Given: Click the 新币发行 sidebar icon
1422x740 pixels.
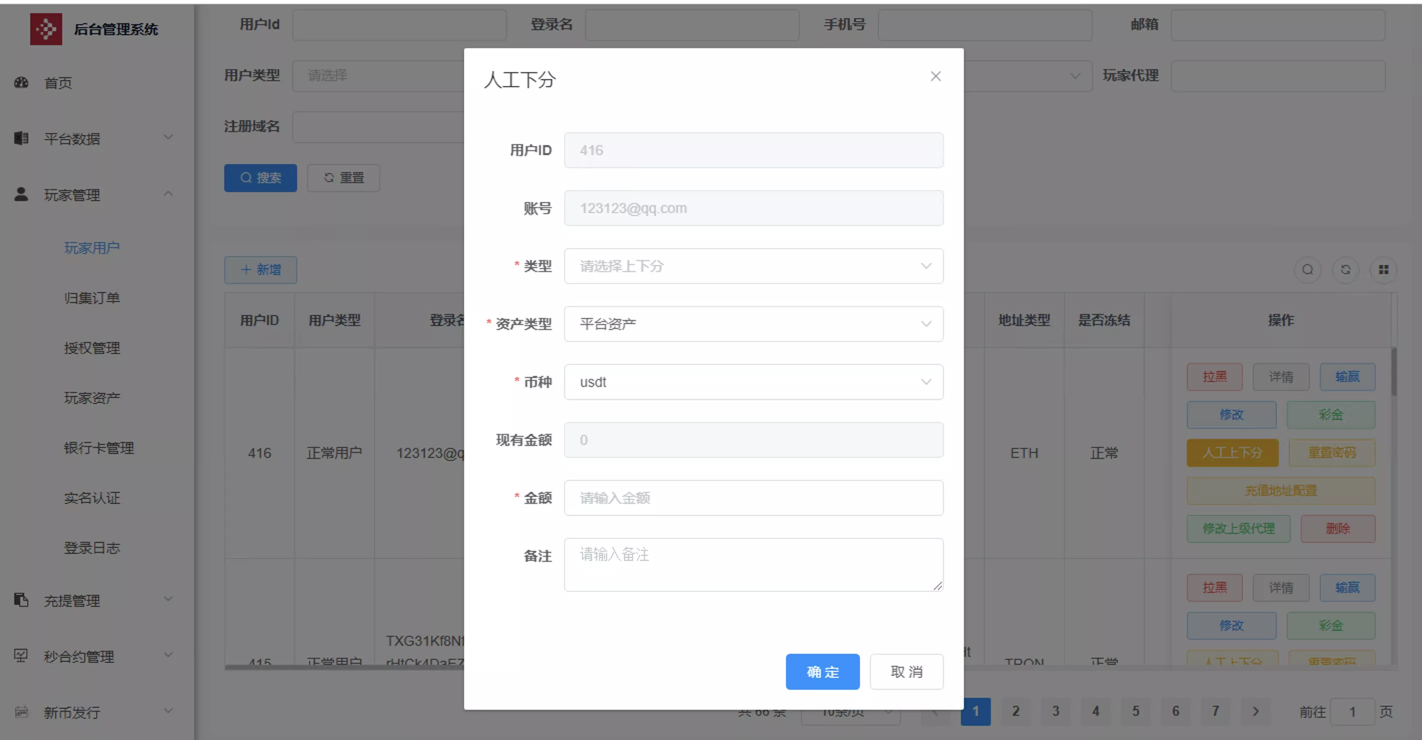Looking at the screenshot, I should point(21,712).
